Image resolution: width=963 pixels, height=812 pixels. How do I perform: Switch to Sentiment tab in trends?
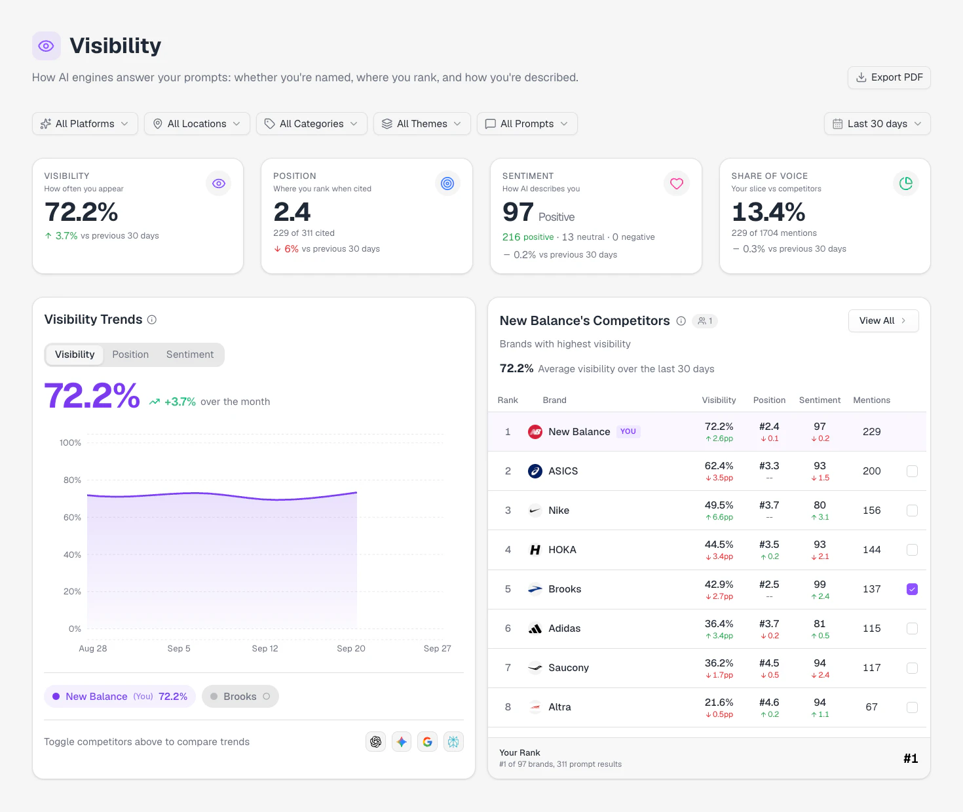(x=190, y=355)
